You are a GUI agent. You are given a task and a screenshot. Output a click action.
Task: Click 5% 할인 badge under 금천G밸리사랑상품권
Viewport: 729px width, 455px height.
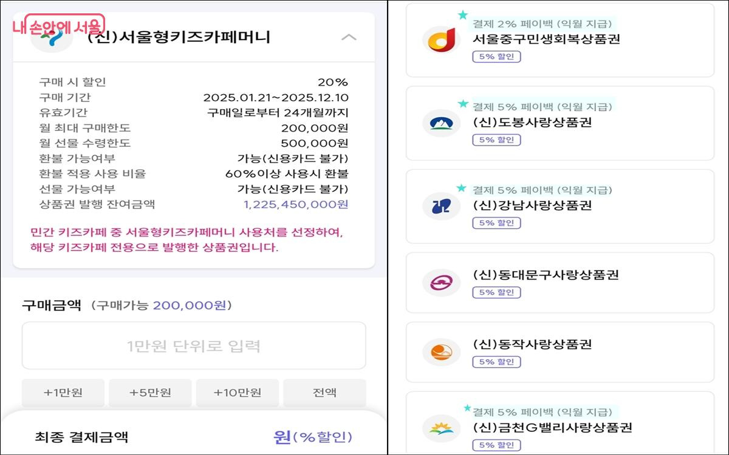(x=497, y=445)
